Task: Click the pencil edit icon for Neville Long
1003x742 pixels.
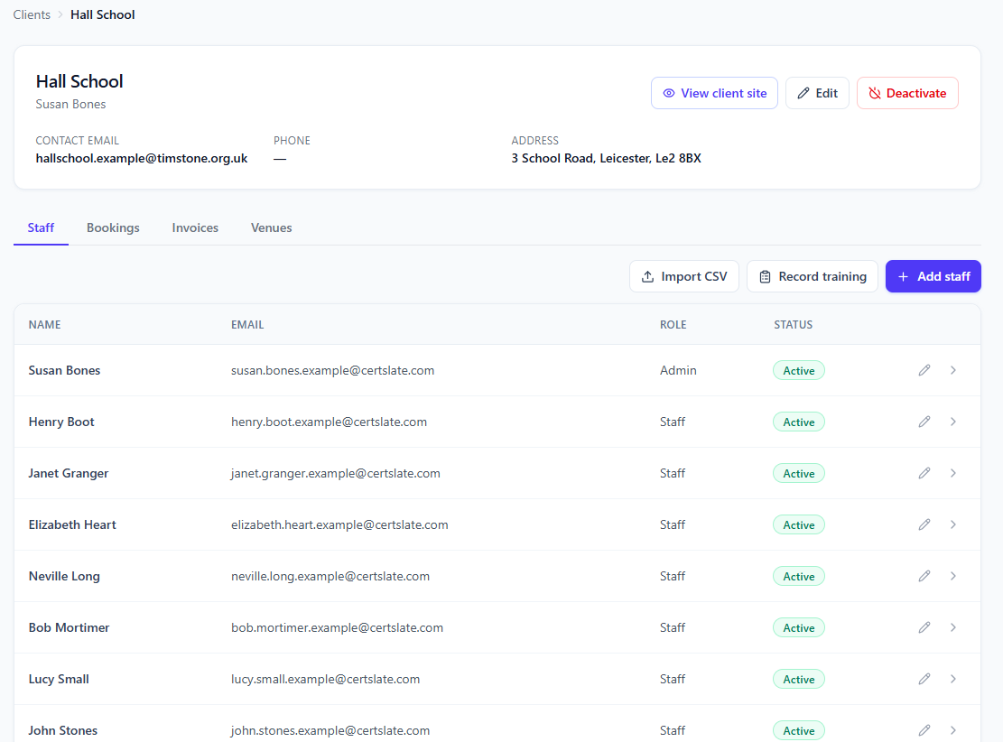Action: [924, 576]
